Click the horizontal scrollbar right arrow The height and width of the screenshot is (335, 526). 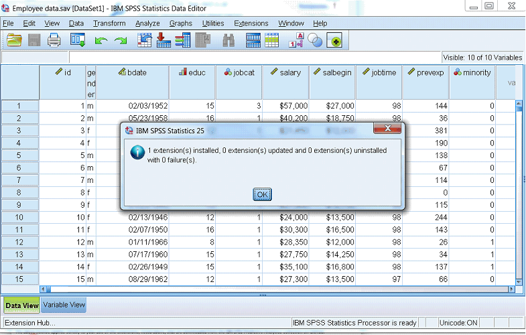[511, 289]
